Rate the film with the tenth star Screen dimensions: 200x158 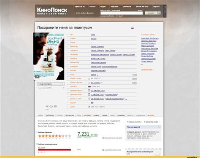coord(70,136)
